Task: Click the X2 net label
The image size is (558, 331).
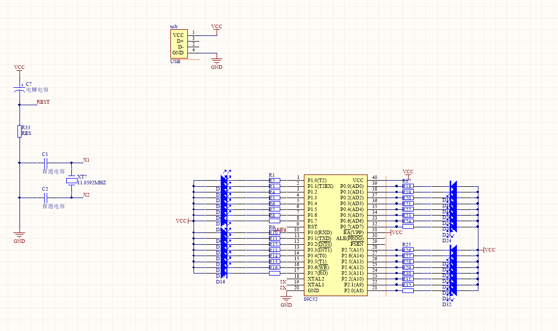Action: tap(86, 194)
